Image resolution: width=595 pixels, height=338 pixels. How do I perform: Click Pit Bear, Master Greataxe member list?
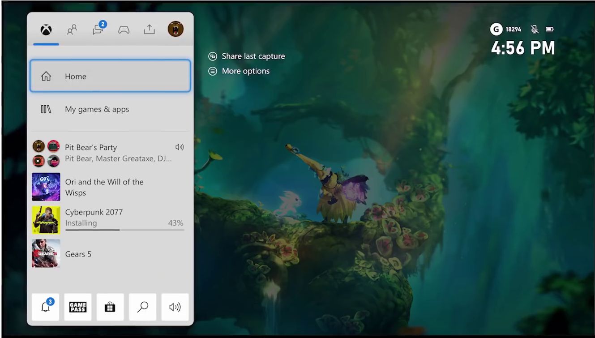[x=118, y=158]
